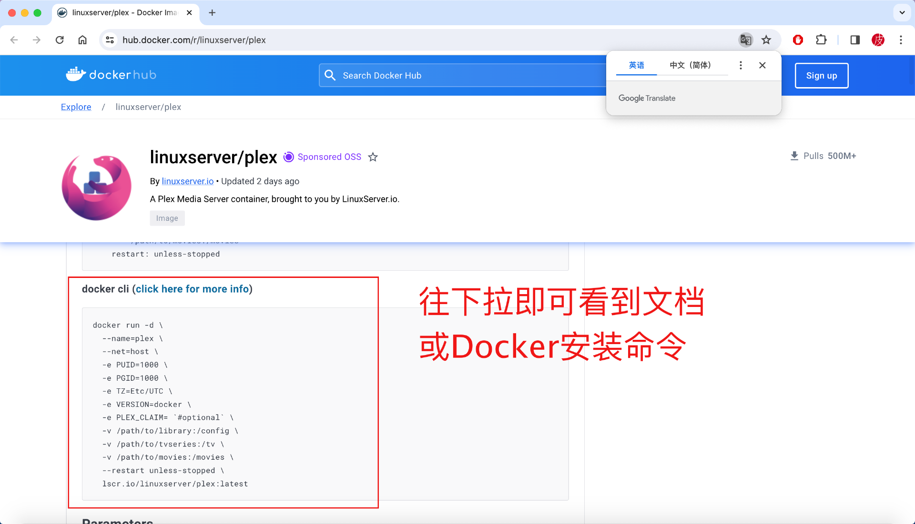Click the download icon next to Pulls 500M+

(794, 156)
